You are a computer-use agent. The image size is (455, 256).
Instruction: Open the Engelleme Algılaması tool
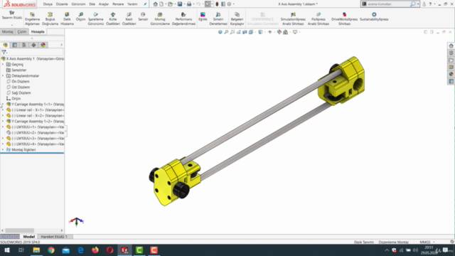[x=32, y=19]
